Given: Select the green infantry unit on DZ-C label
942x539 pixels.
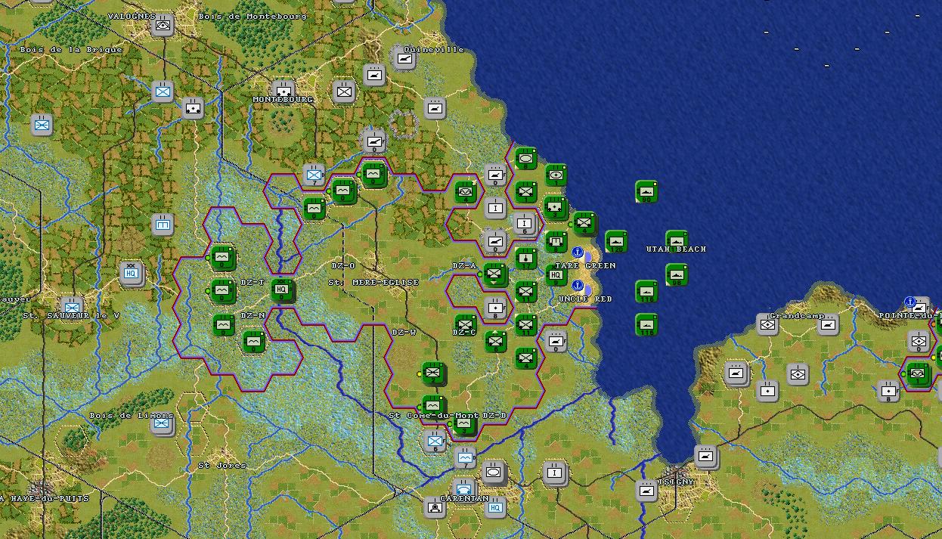Looking at the screenshot, I should tap(465, 324).
